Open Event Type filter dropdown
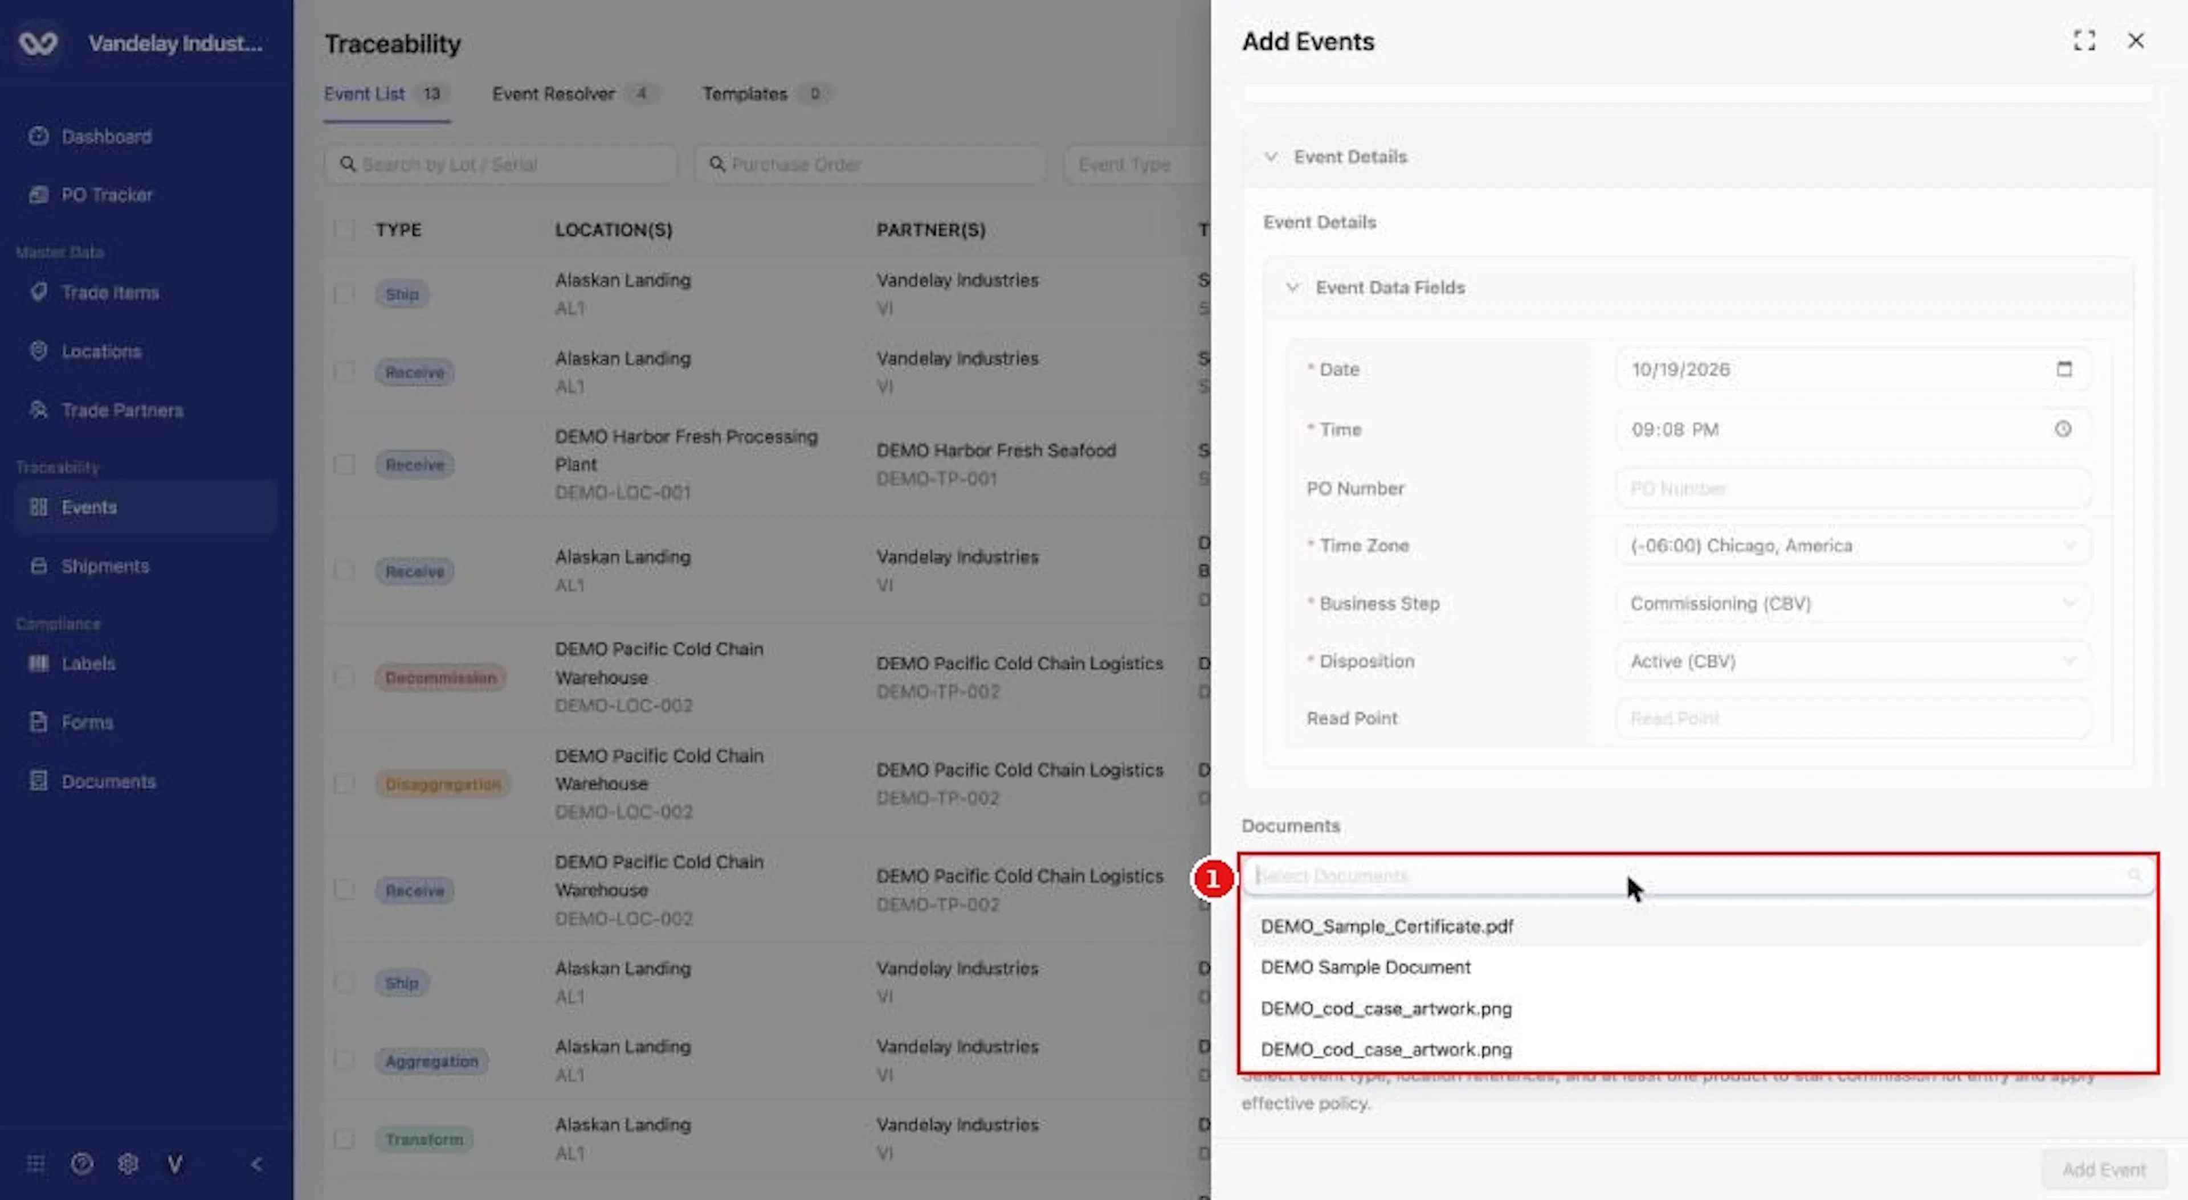 tap(1137, 164)
